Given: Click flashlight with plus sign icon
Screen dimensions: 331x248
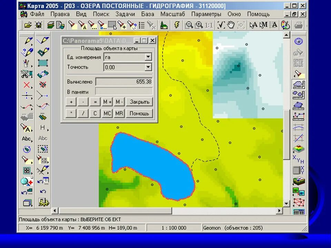Looking at the screenshot, I should [x=122, y=25].
